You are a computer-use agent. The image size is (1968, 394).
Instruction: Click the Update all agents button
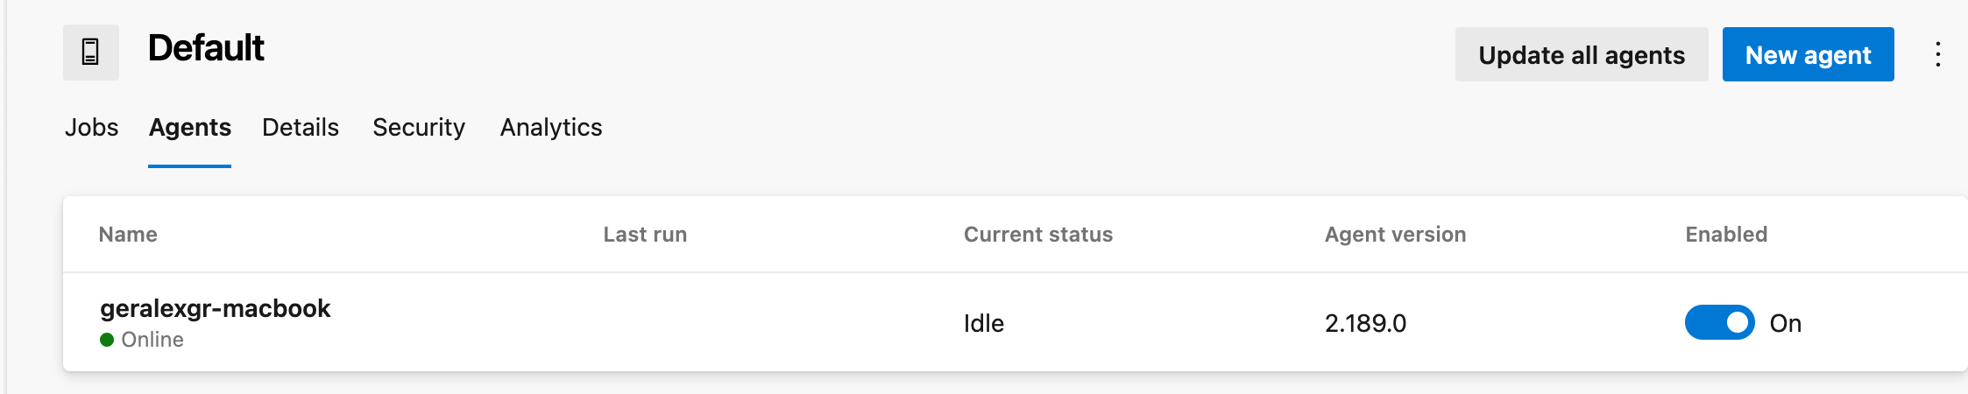point(1582,54)
